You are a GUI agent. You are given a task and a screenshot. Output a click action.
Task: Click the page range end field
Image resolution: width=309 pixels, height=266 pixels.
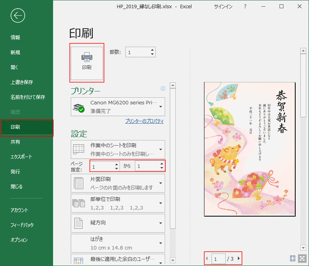click(x=147, y=166)
